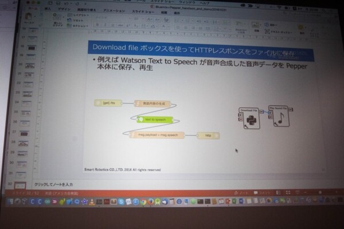The image size is (344, 229).
Task: Open the ウィンドウ menu in the menu bar
Action: (182, 2)
